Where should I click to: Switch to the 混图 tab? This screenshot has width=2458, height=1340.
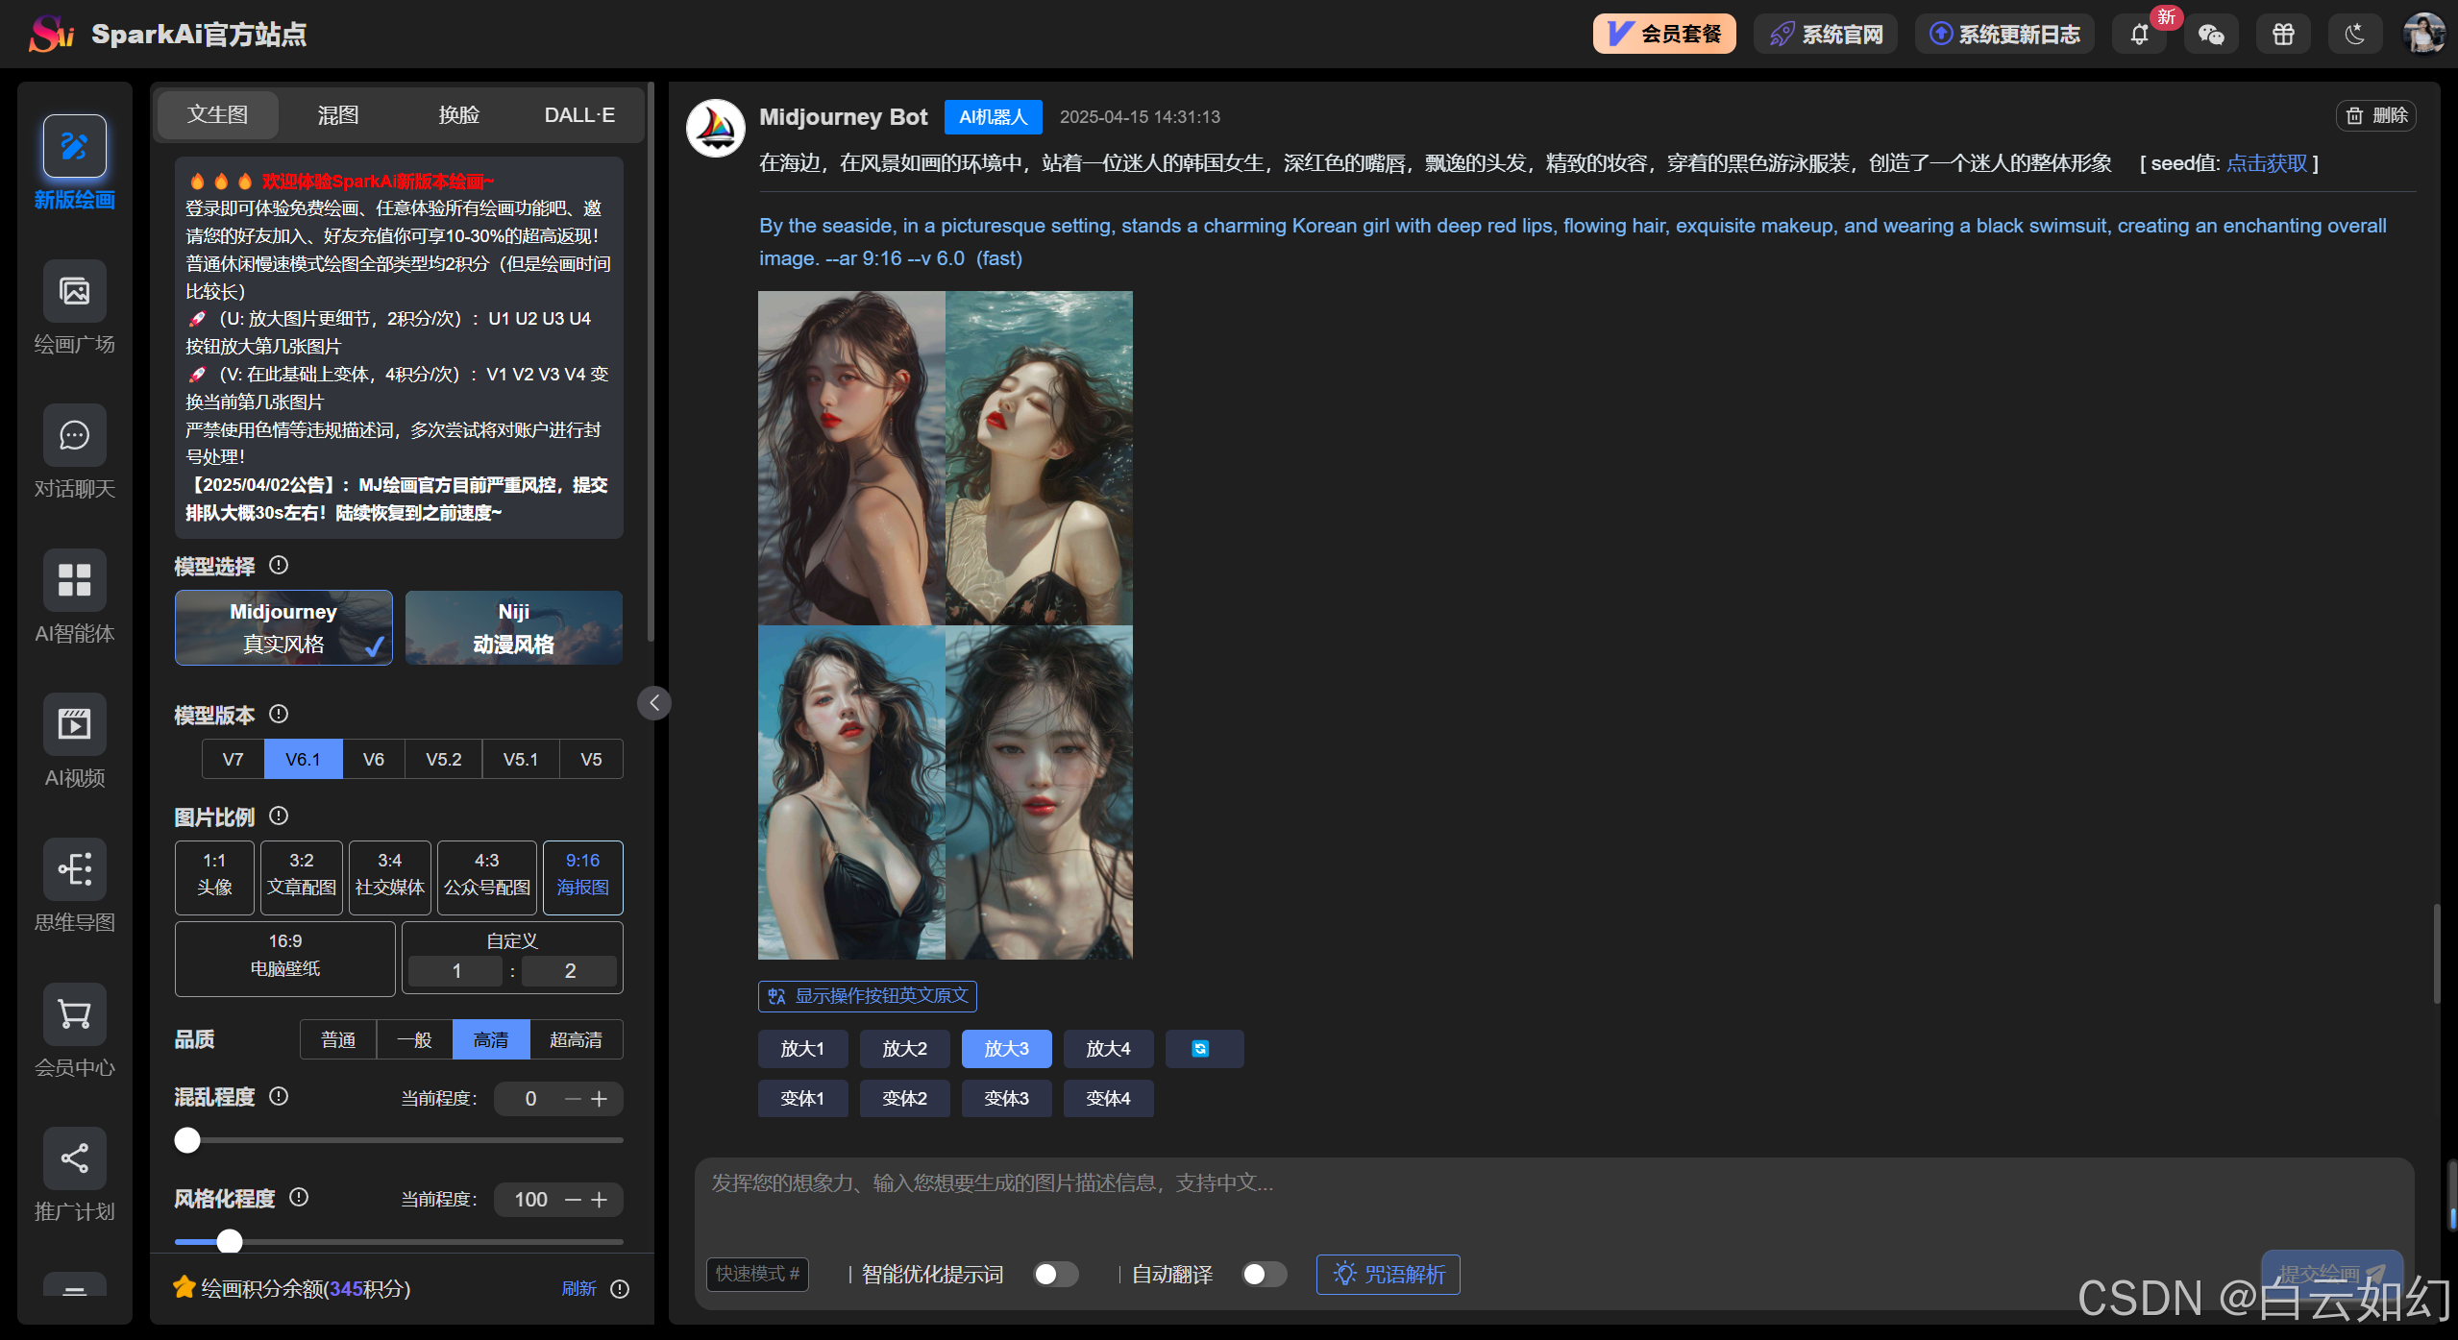(x=338, y=115)
